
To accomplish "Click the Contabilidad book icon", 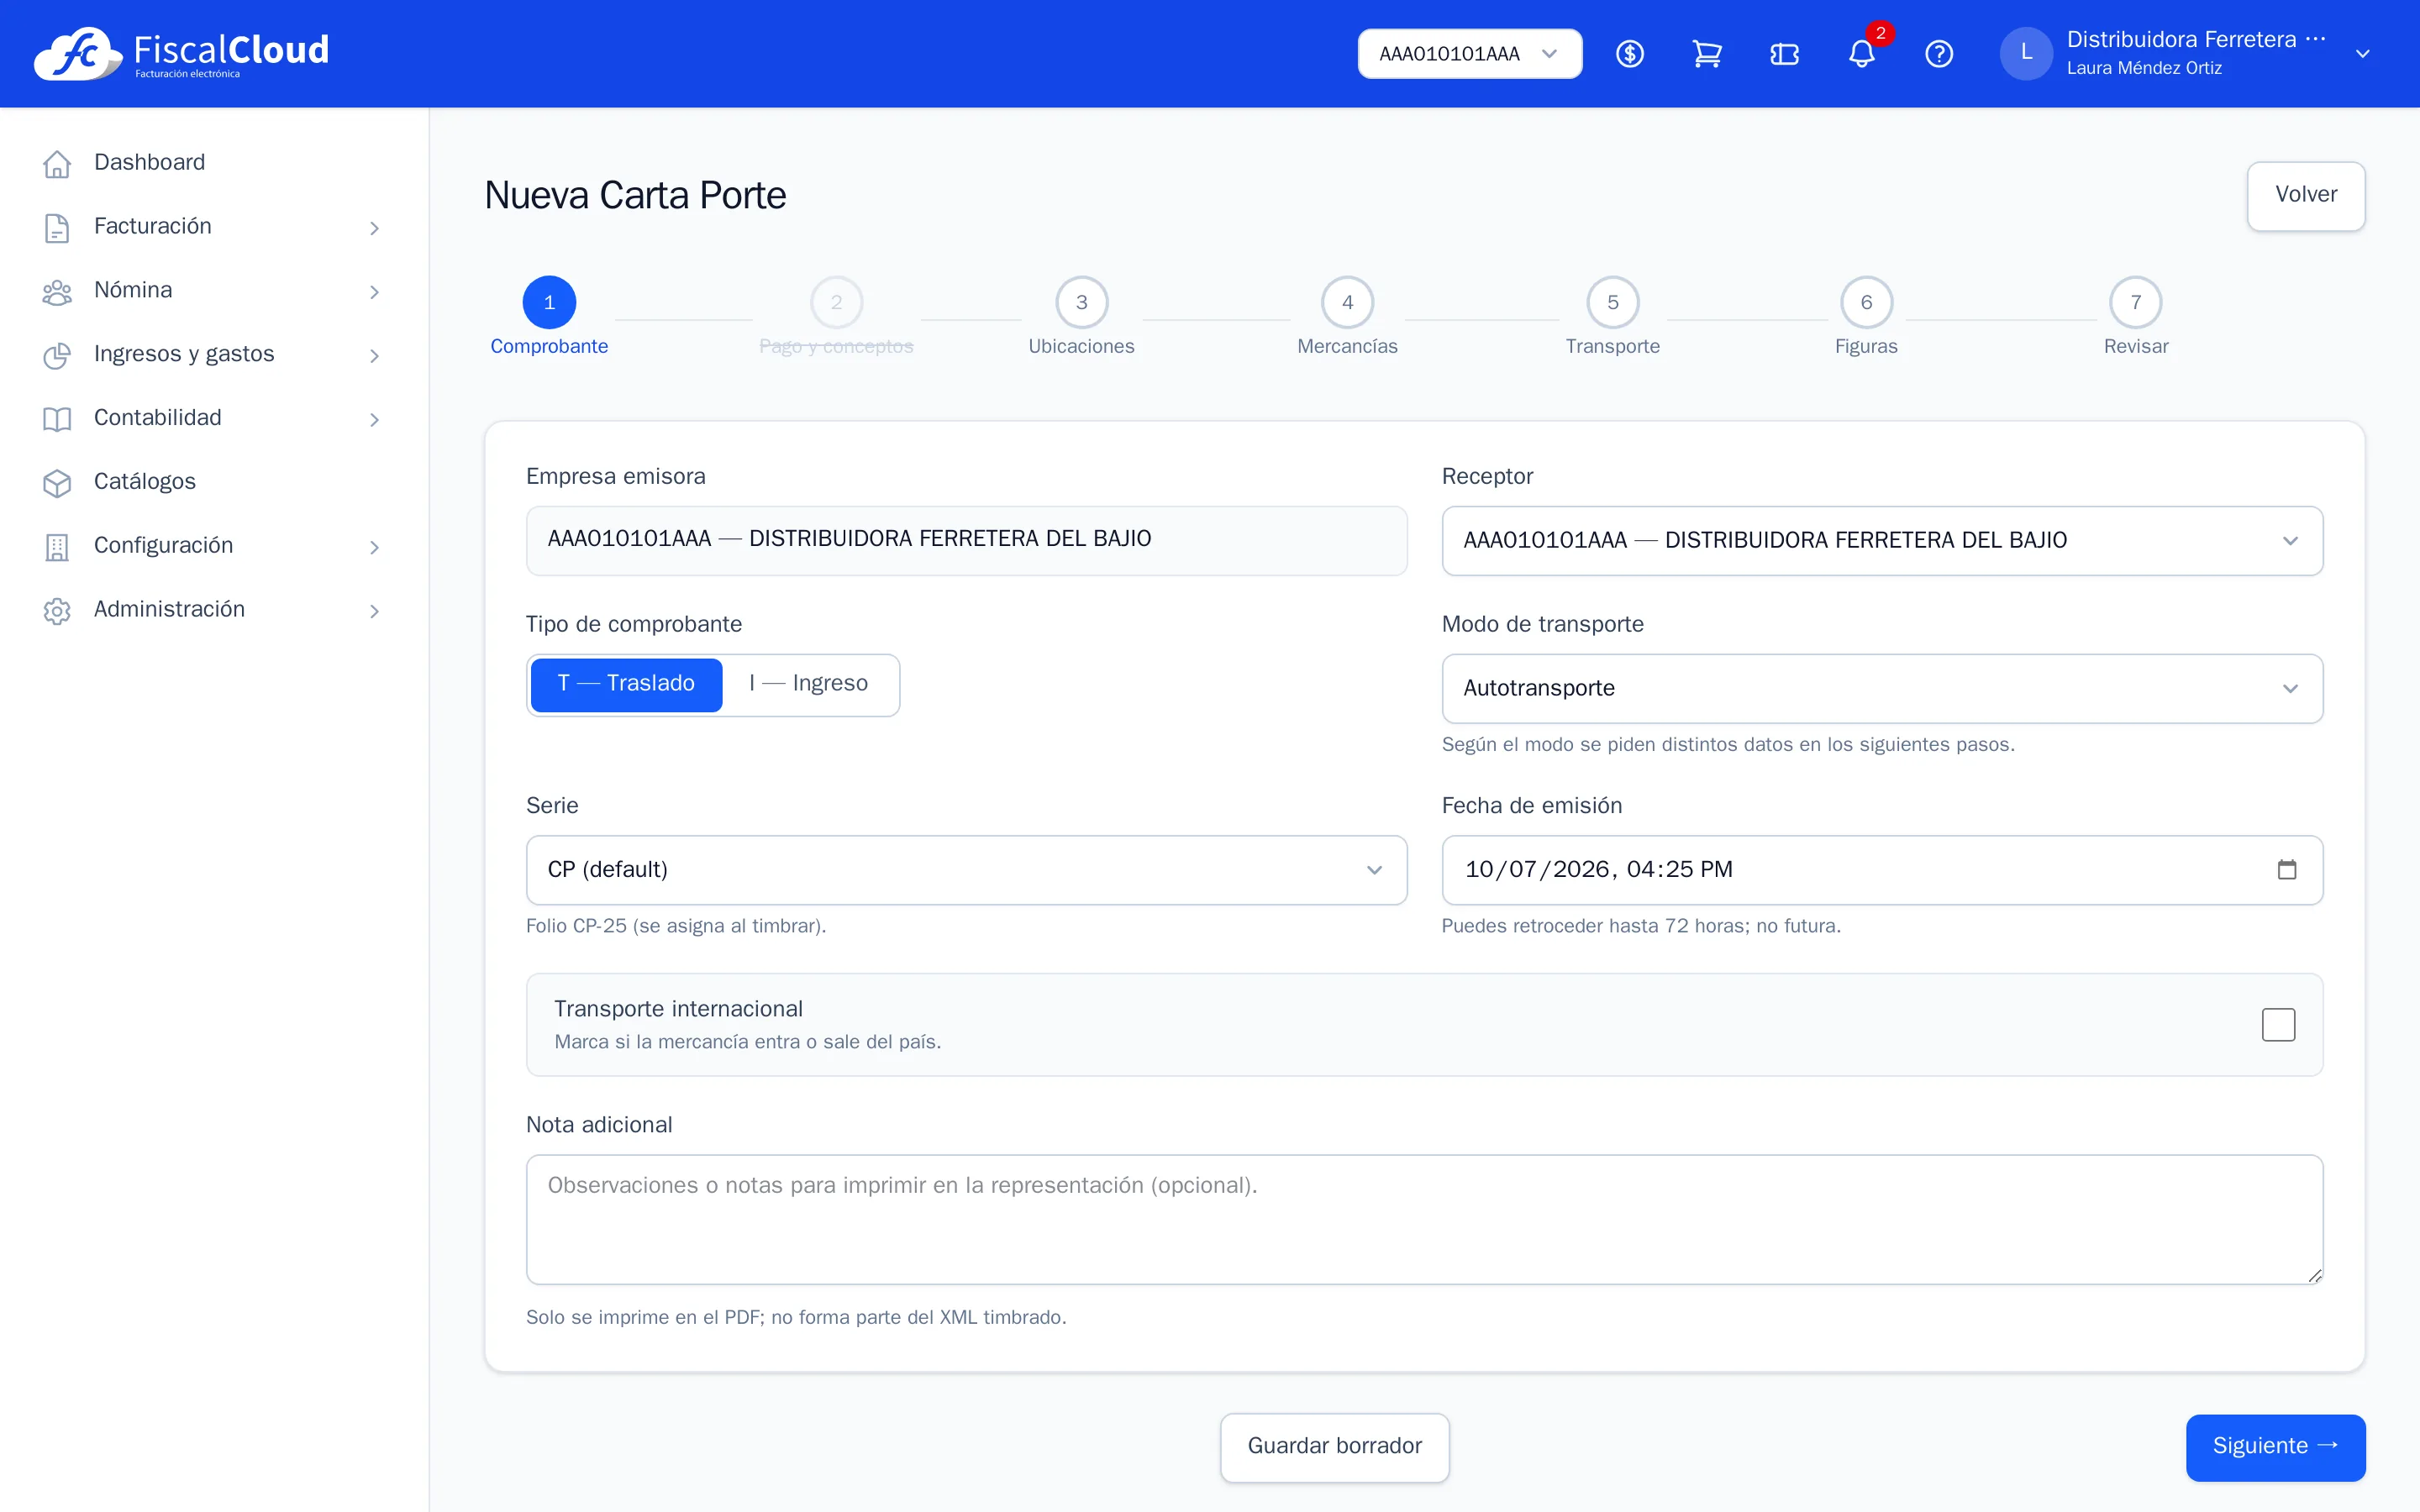I will click(57, 419).
